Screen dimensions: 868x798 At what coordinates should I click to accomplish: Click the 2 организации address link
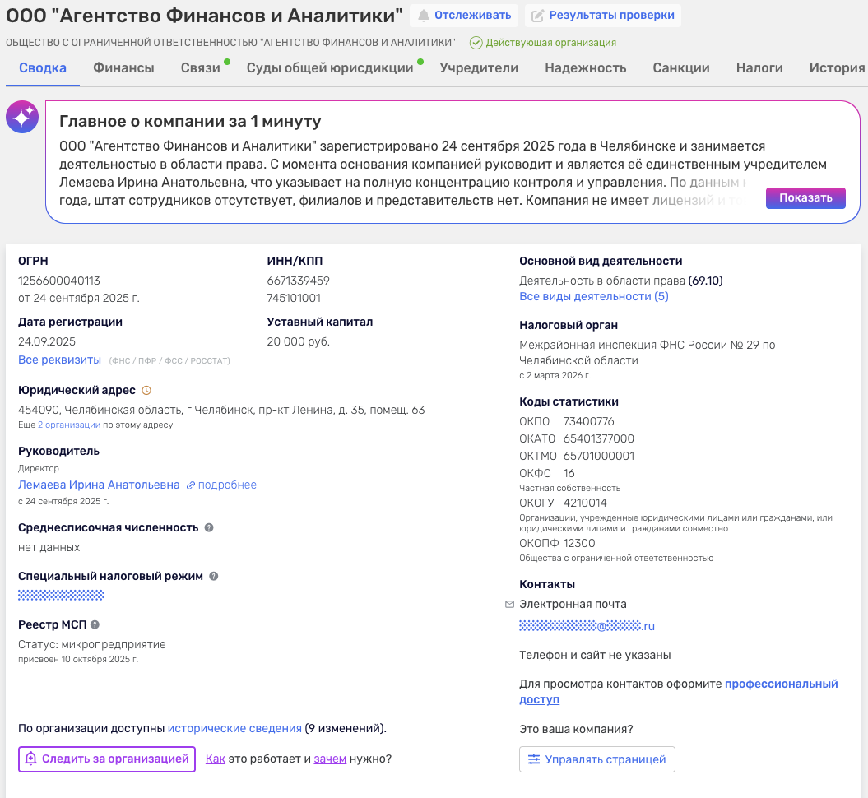point(69,425)
